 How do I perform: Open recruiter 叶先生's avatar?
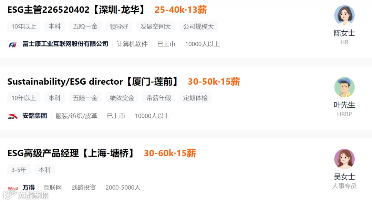click(x=344, y=87)
